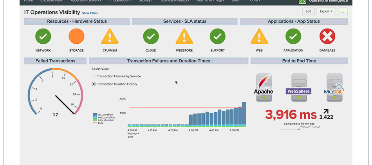The height and width of the screenshot is (165, 372).
Task: Click the WEBSTORE yellow warning icon
Action: [x=184, y=36]
